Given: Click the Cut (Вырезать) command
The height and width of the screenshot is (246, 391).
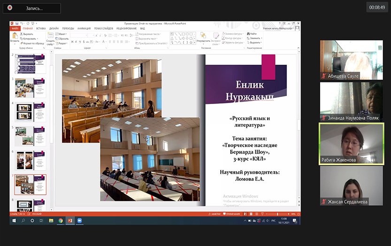Looking at the screenshot, I should click(28, 34).
